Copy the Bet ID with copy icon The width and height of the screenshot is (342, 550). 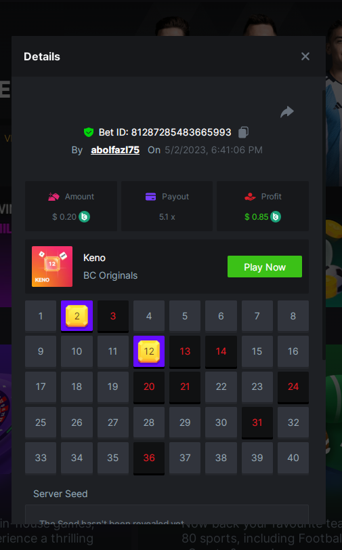244,132
